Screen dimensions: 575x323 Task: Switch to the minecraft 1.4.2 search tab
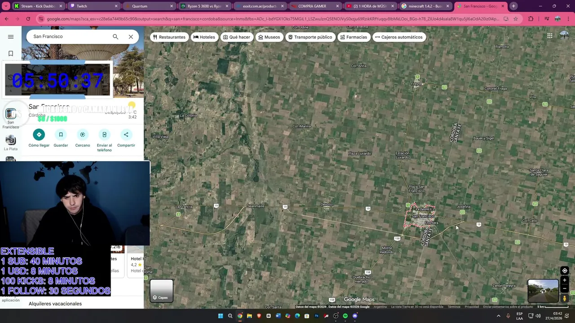coord(425,6)
